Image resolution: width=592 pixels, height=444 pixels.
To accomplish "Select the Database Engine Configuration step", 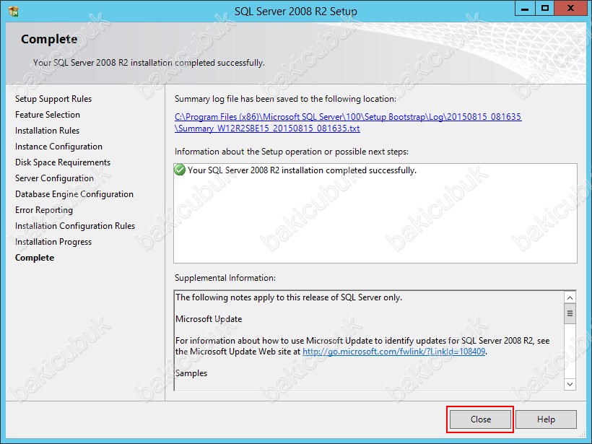I will tap(74, 194).
